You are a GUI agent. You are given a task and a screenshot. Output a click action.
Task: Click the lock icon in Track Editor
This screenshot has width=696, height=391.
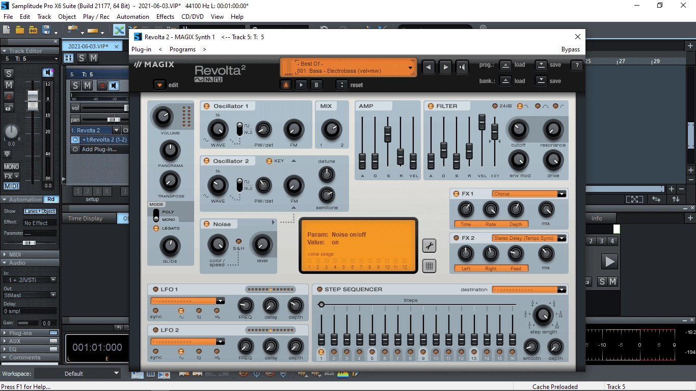pos(9,107)
